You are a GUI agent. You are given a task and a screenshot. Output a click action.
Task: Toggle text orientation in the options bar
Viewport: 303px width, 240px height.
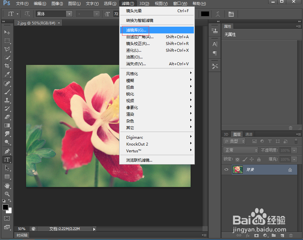click(x=27, y=14)
